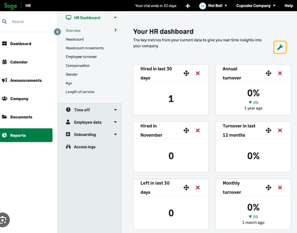Remove the Annual turnover widget
Viewport: 297px width, 233px height.
click(280, 73)
